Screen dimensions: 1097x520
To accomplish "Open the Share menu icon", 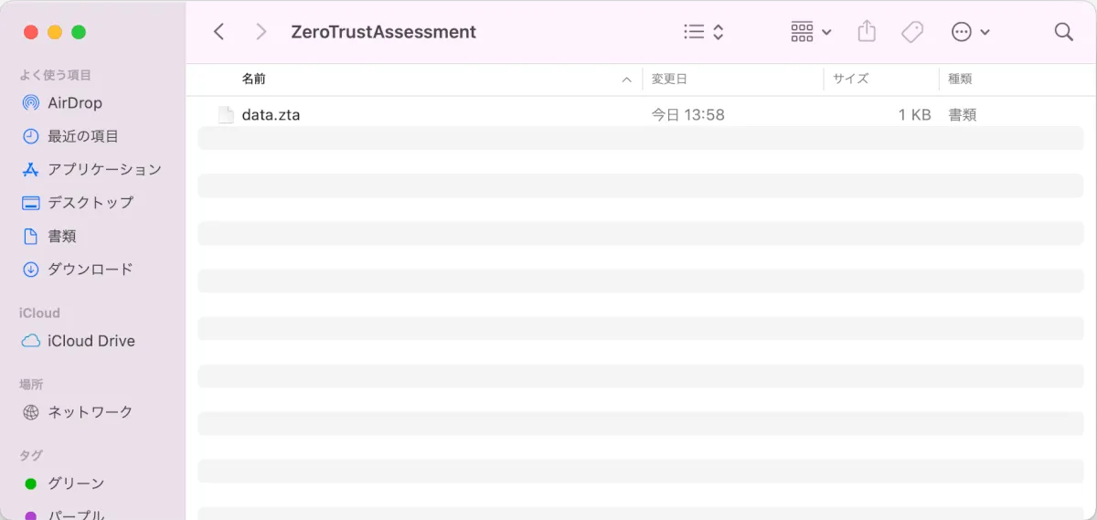I will tap(867, 32).
